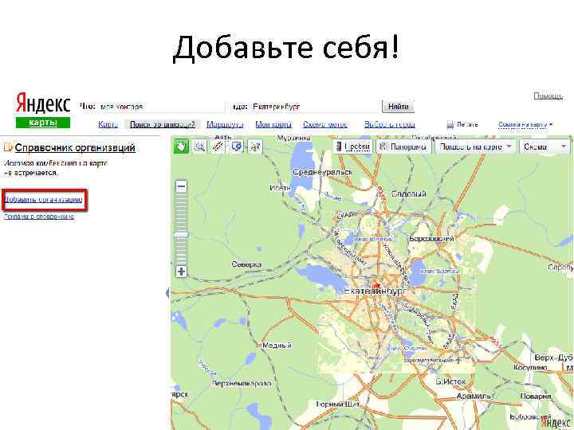Click the Найти search button
Viewport: 574px width, 430px height.
pyautogui.click(x=398, y=107)
